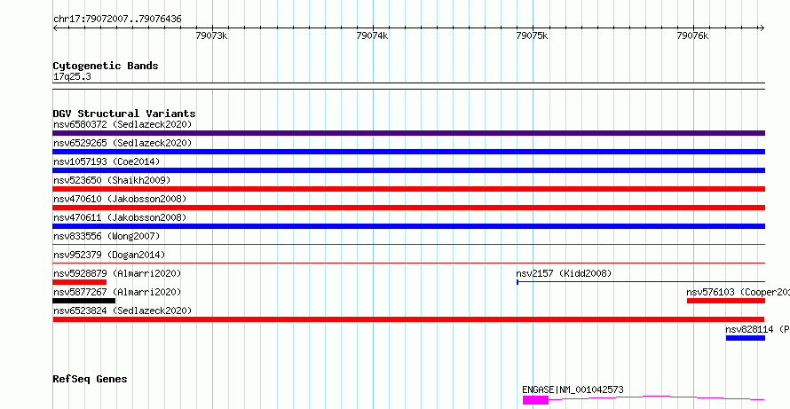Click the red nsv470610 variant bar
This screenshot has height=409, width=790.
[408, 208]
